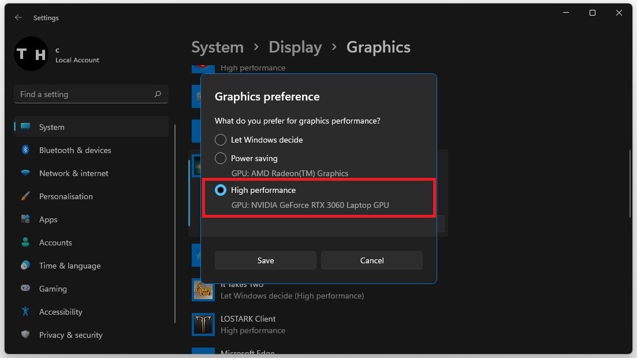Click the Network wifi icon
637x358 pixels.
25,173
